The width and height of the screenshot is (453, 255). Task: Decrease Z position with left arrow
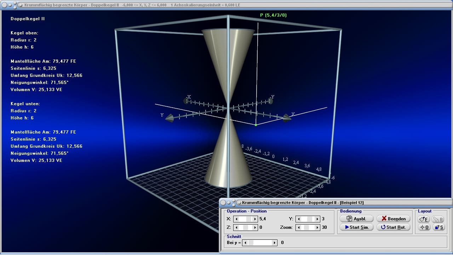click(x=236, y=227)
